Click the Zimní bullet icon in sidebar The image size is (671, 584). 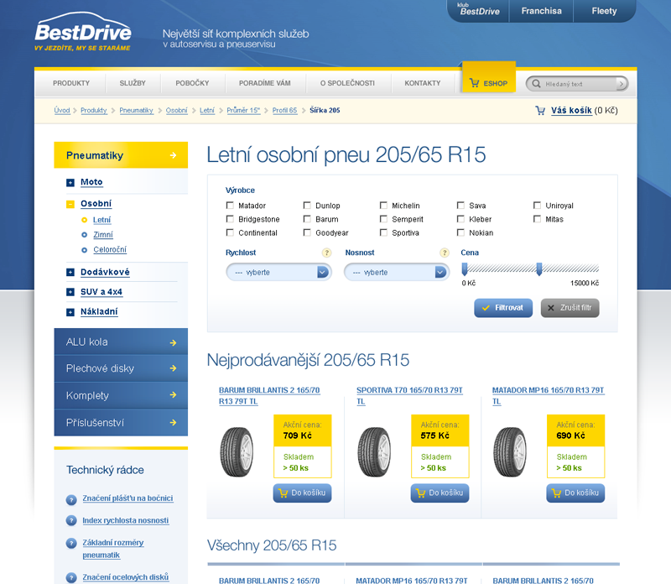(x=85, y=235)
